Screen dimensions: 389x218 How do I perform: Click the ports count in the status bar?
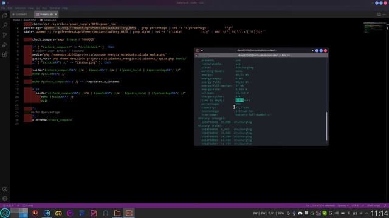click(28, 206)
